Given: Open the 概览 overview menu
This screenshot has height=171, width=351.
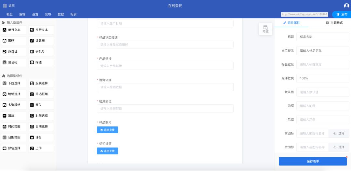Looking at the screenshot, I should (x=10, y=14).
